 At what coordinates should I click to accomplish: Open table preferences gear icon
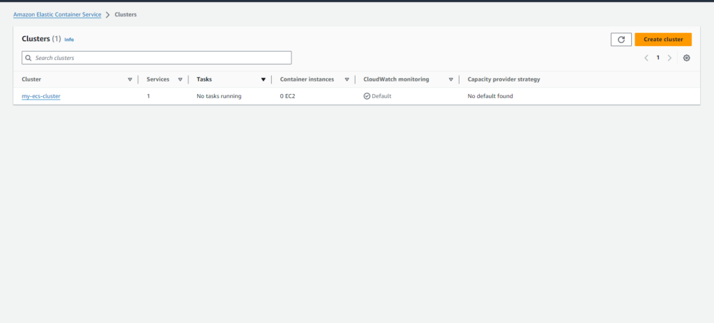pyautogui.click(x=687, y=58)
